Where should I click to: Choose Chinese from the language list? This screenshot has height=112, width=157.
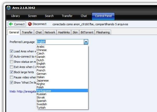pos(62,50)
